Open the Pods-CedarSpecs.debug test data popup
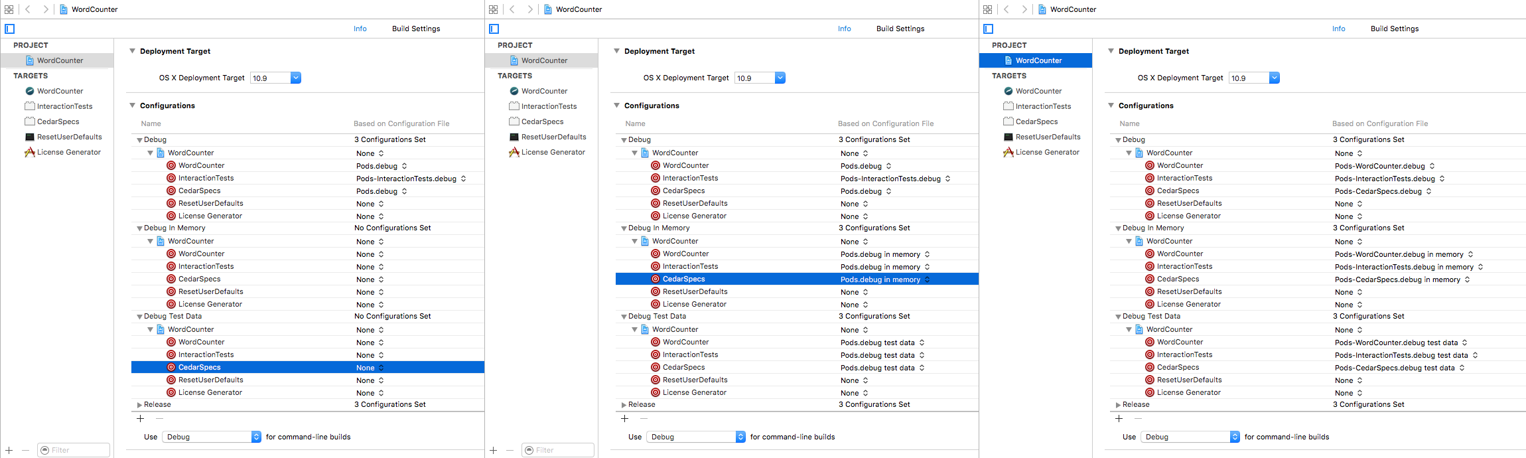Screen dimensions: 1526x458 click(x=1399, y=368)
